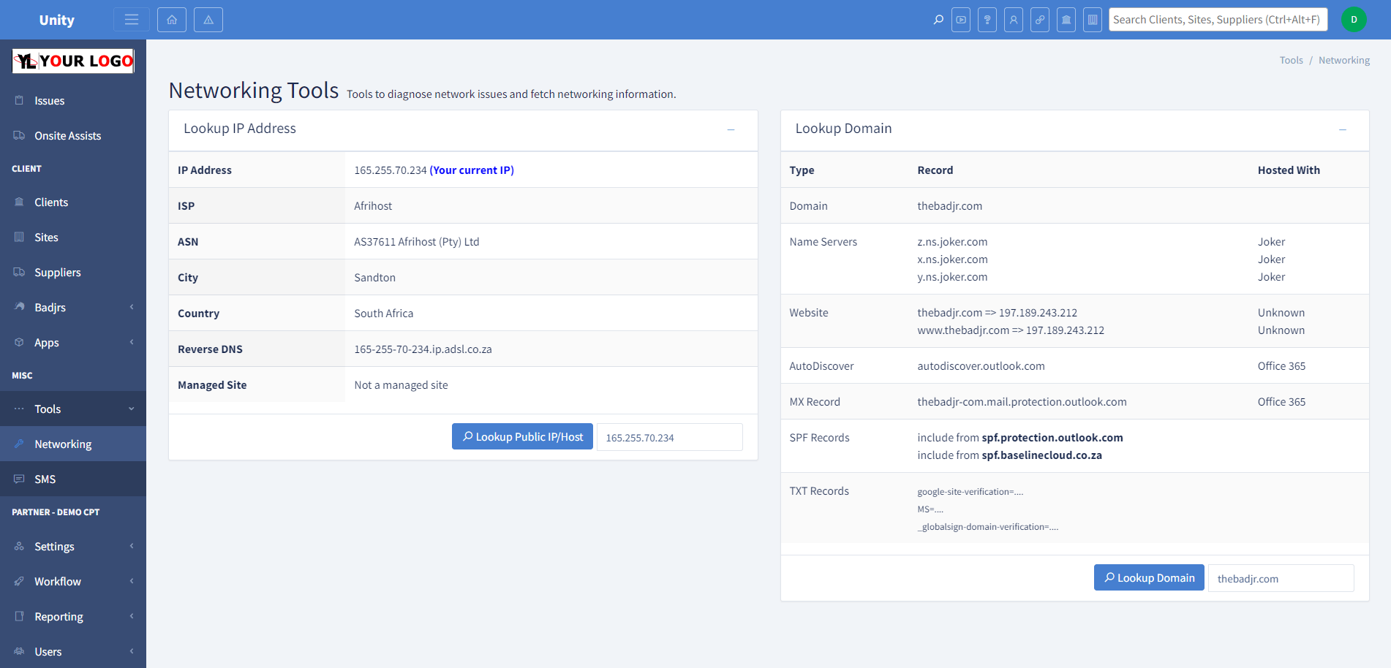Click the Lookup Domain button
This screenshot has width=1391, height=668.
pyautogui.click(x=1149, y=577)
